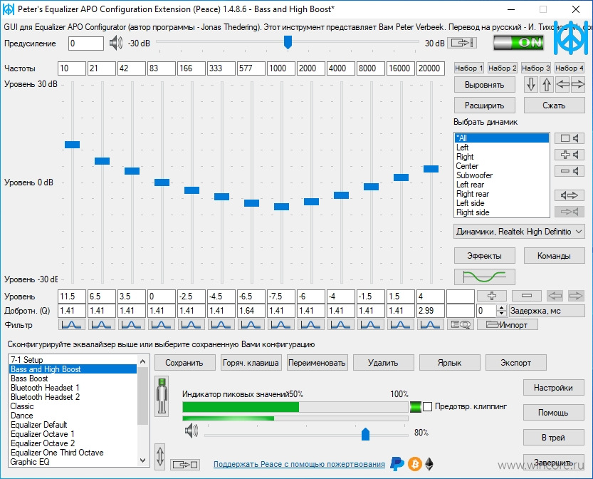
Task: Open the frequency response graph button
Action: click(485, 277)
